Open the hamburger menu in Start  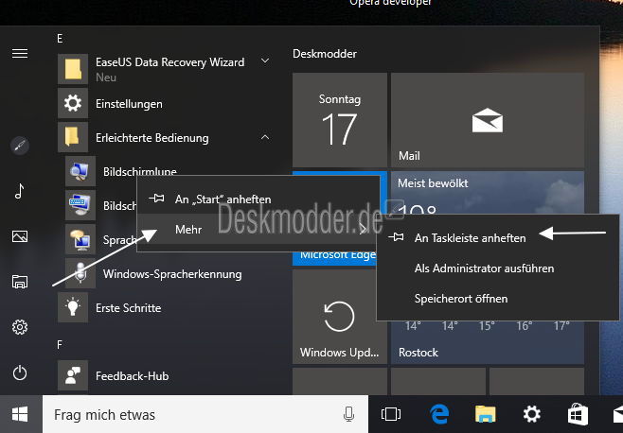(x=20, y=53)
